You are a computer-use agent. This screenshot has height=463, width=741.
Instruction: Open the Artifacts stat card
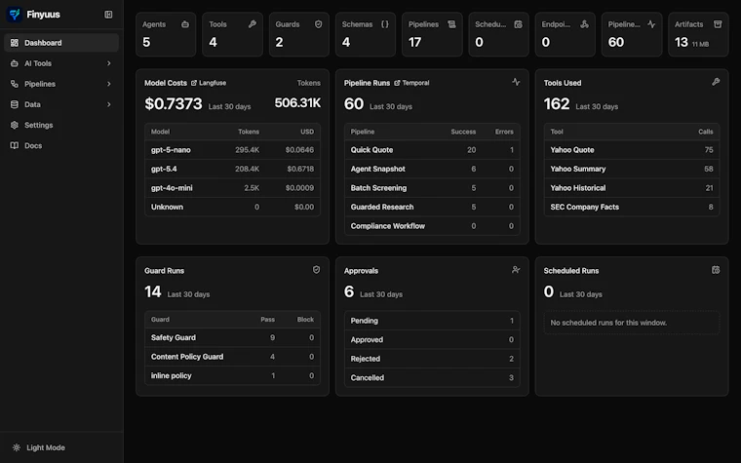click(x=698, y=34)
